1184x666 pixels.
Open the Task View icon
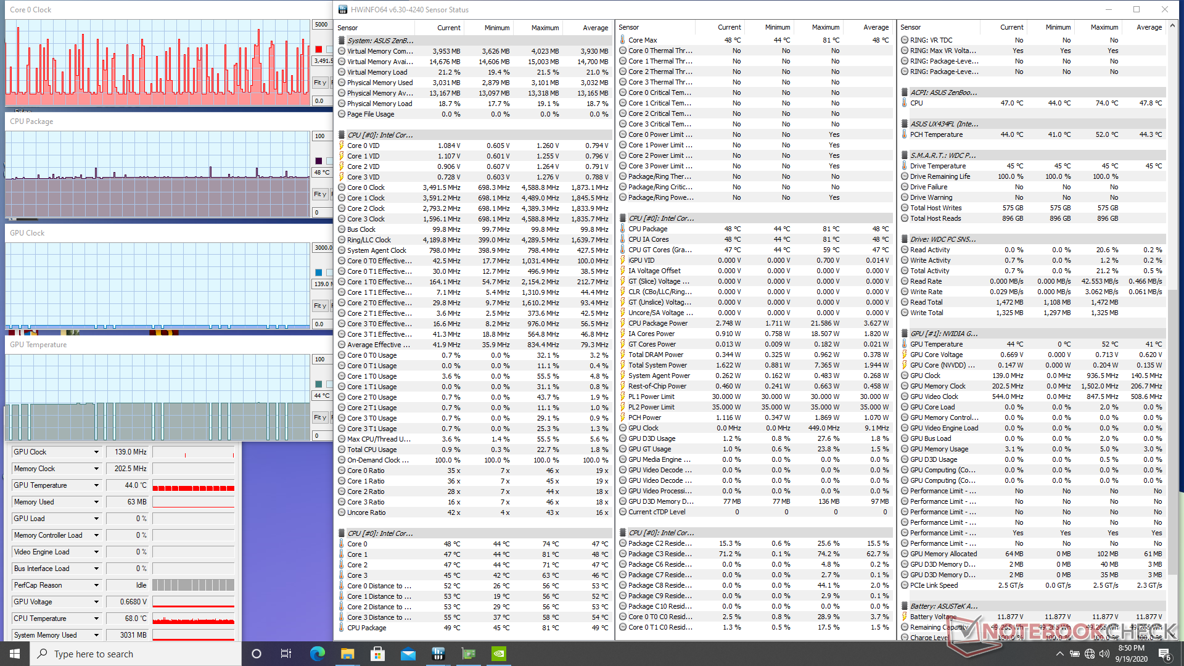pos(286,654)
